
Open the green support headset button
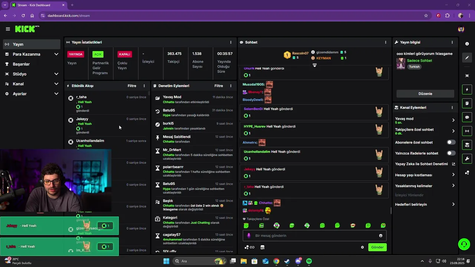click(464, 244)
